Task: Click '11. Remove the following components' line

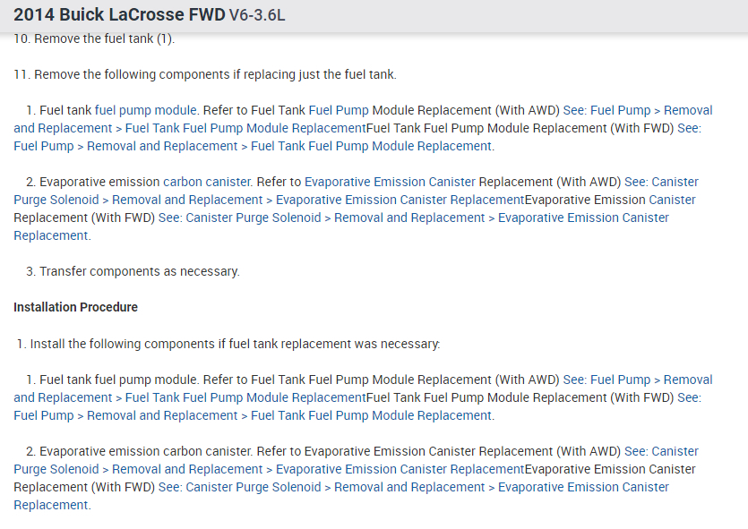Action: [205, 74]
